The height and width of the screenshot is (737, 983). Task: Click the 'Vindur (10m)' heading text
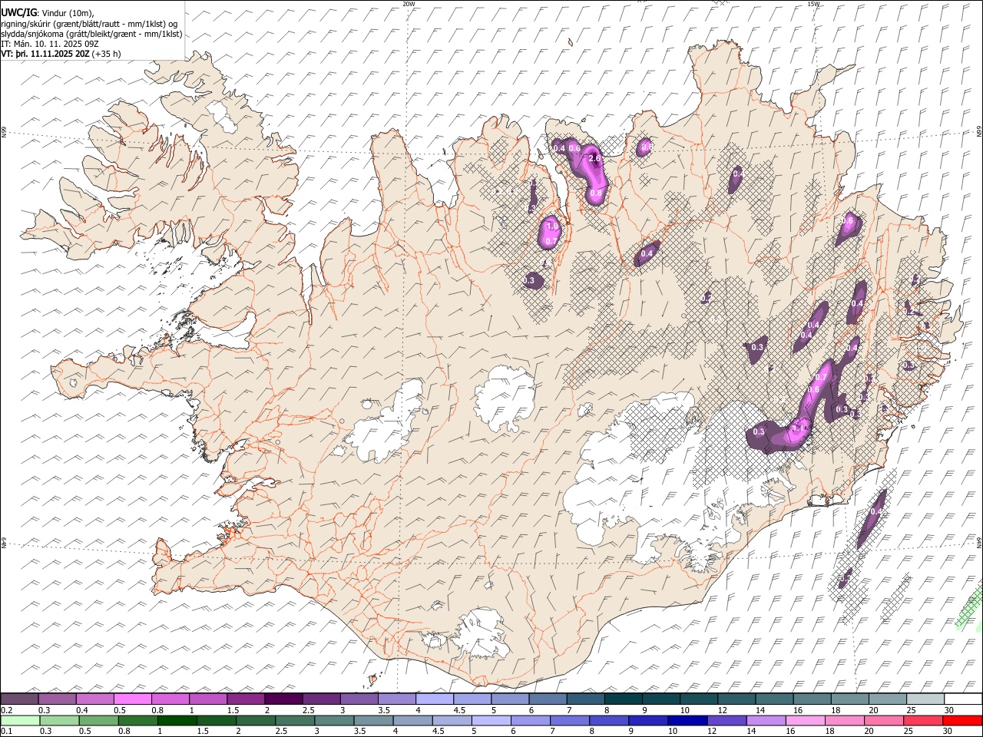point(68,13)
